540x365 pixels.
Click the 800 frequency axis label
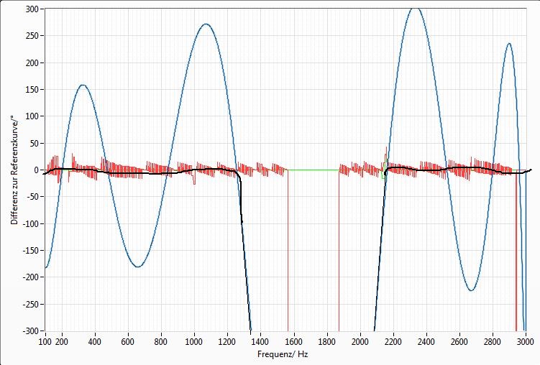click(x=161, y=342)
